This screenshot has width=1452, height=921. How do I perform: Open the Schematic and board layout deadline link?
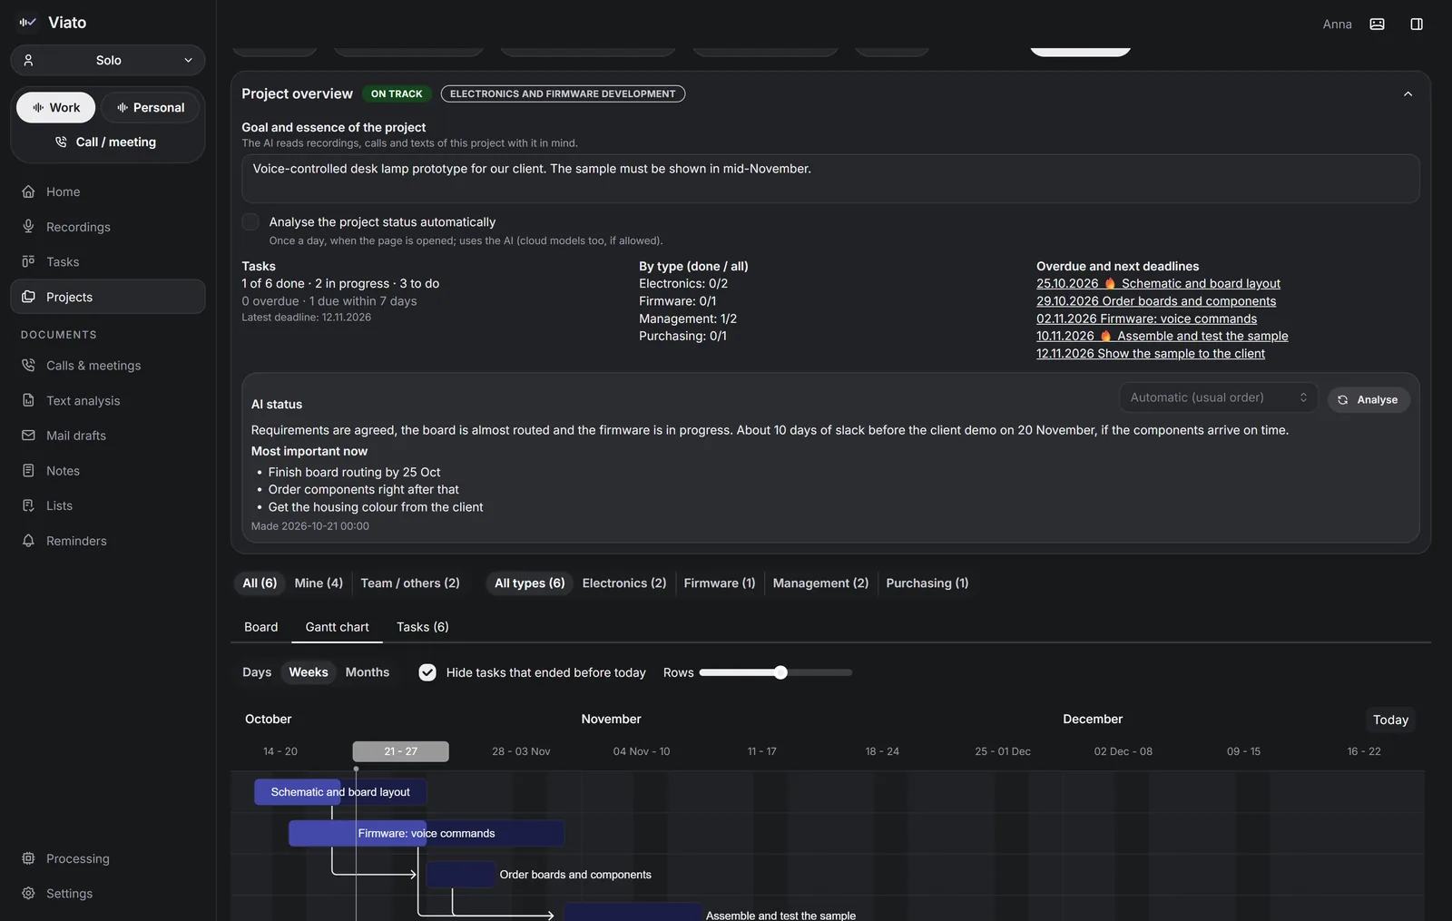coord(1158,284)
